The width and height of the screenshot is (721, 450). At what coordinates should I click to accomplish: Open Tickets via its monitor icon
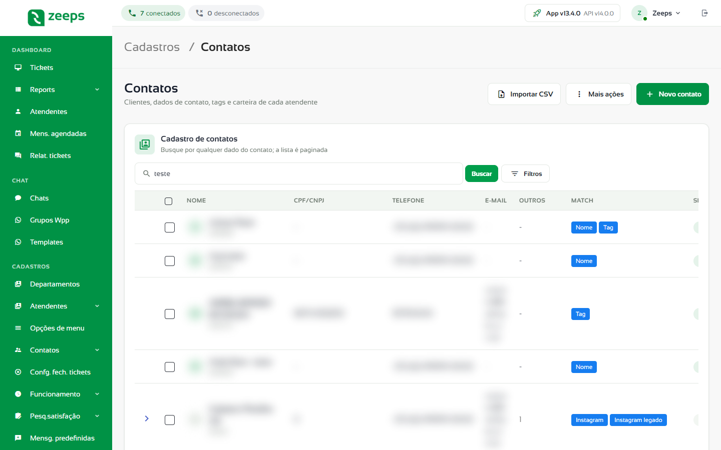[18, 67]
